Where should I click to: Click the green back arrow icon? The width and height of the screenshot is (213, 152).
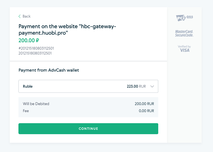[x=20, y=16]
